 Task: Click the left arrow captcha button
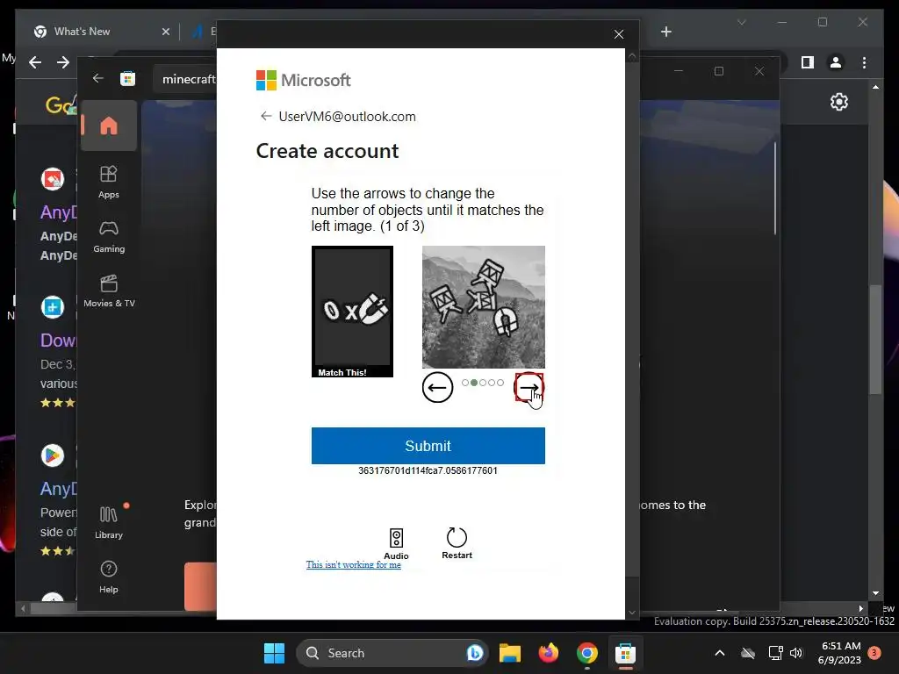tap(437, 387)
